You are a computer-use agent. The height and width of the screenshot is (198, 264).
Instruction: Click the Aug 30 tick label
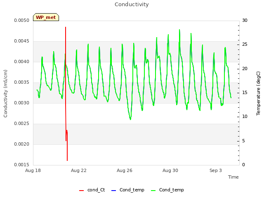pos(170,170)
